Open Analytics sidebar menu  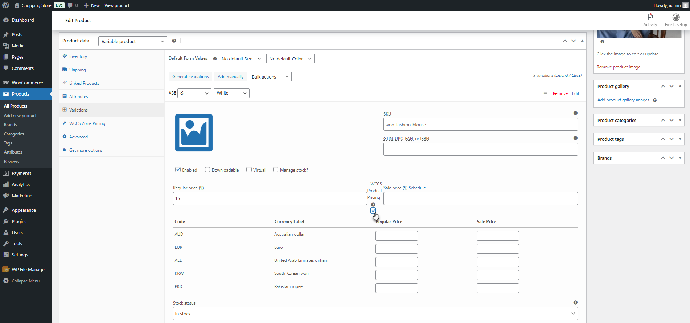26,185
